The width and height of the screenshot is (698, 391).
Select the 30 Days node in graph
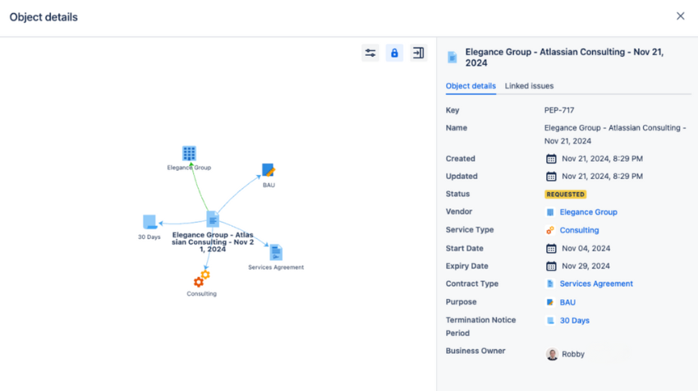click(149, 222)
